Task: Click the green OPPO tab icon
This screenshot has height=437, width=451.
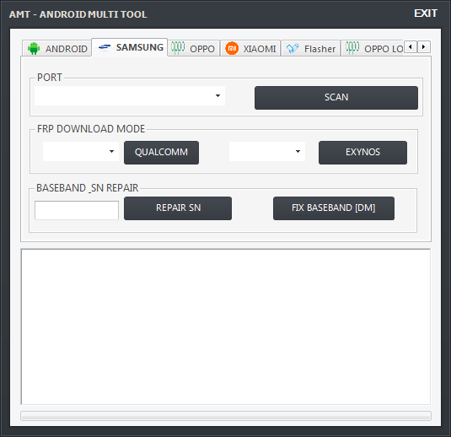Action: click(x=178, y=47)
